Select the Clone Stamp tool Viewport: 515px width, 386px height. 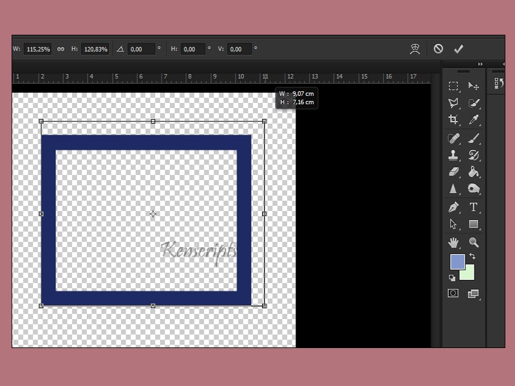pyautogui.click(x=453, y=155)
